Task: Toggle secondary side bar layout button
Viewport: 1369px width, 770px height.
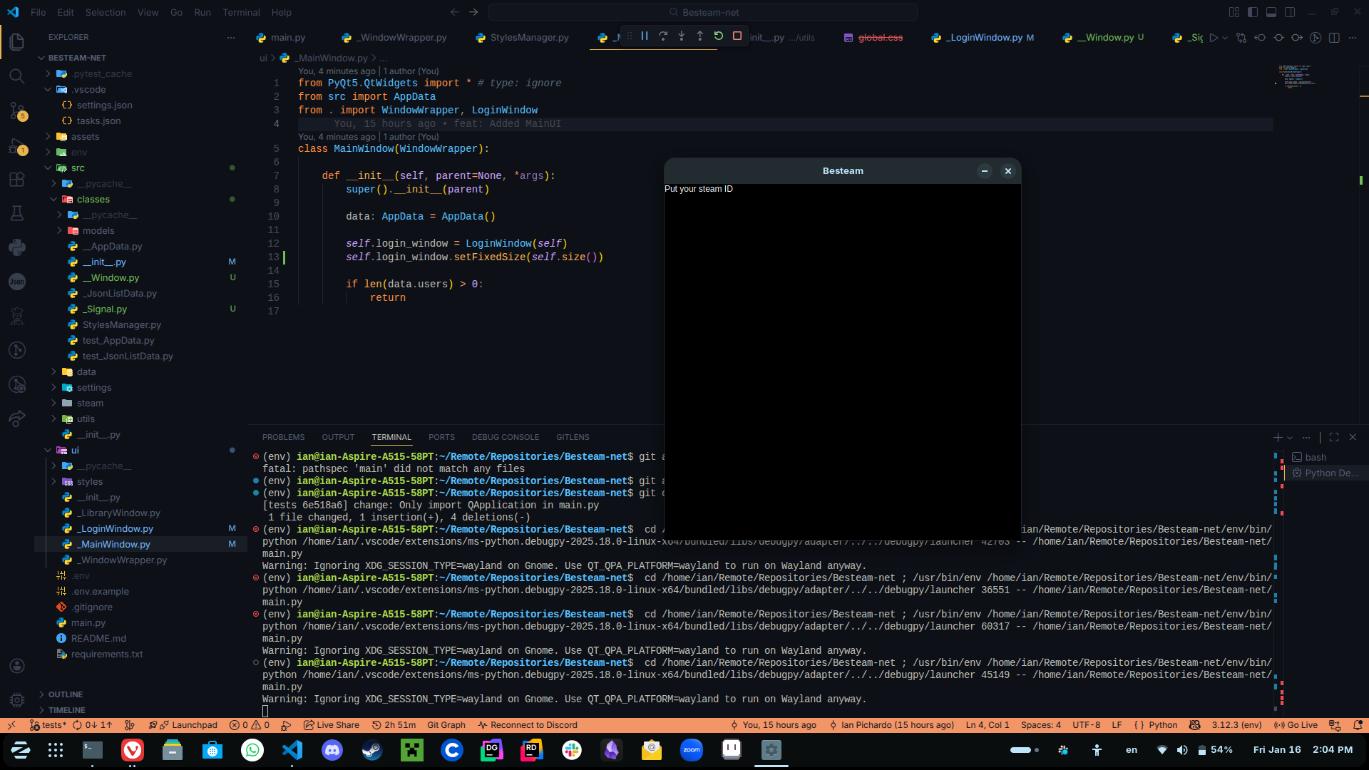Action: click(1290, 12)
